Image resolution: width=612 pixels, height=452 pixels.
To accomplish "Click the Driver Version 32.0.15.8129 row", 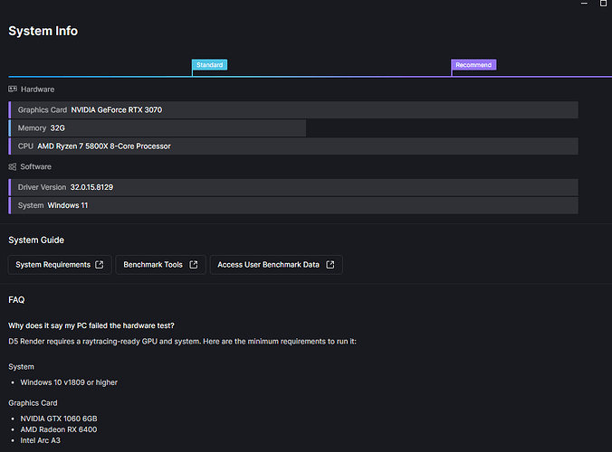I will pos(293,187).
